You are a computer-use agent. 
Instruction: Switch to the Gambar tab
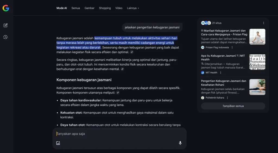(90, 8)
